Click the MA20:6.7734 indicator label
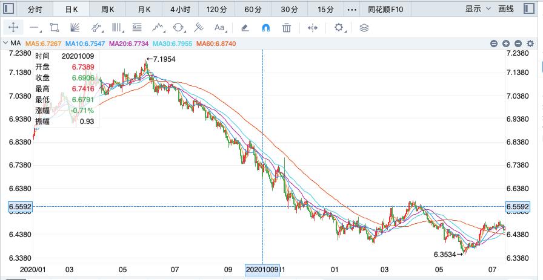Screen dimensions: 543x280 (x=129, y=44)
